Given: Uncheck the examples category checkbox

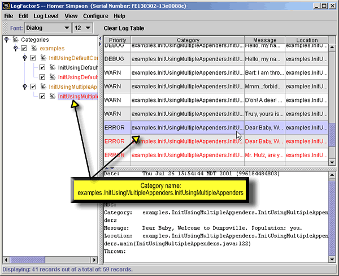Looking at the screenshot, I should (24, 49).
